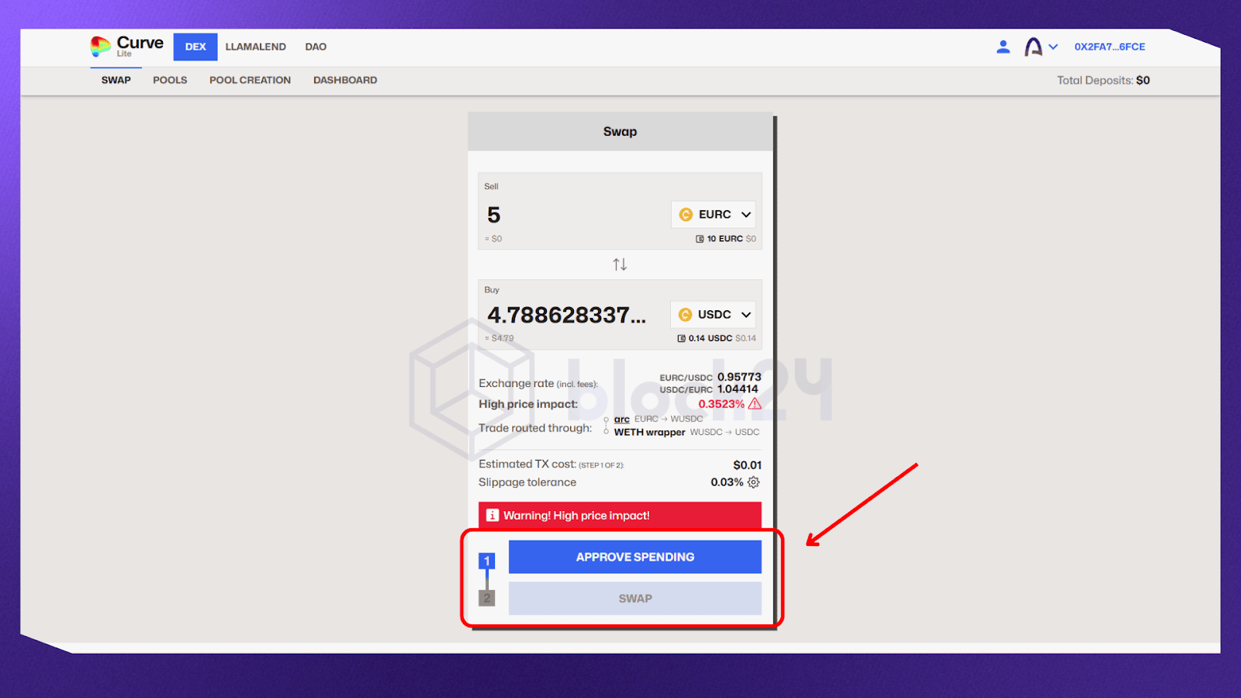Click the EURC wallet balance icon
The width and height of the screenshot is (1241, 698).
coord(700,239)
